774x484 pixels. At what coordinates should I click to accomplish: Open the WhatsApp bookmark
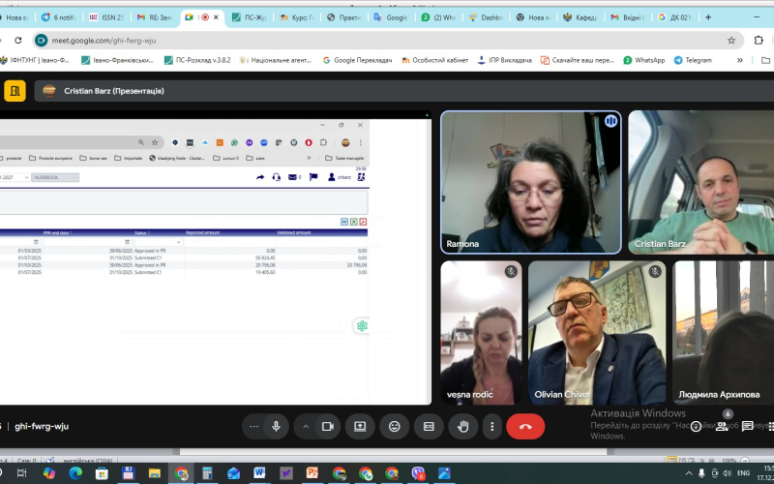644,60
